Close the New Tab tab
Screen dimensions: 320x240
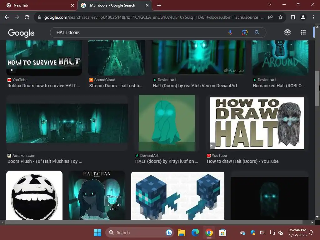[x=72, y=5]
